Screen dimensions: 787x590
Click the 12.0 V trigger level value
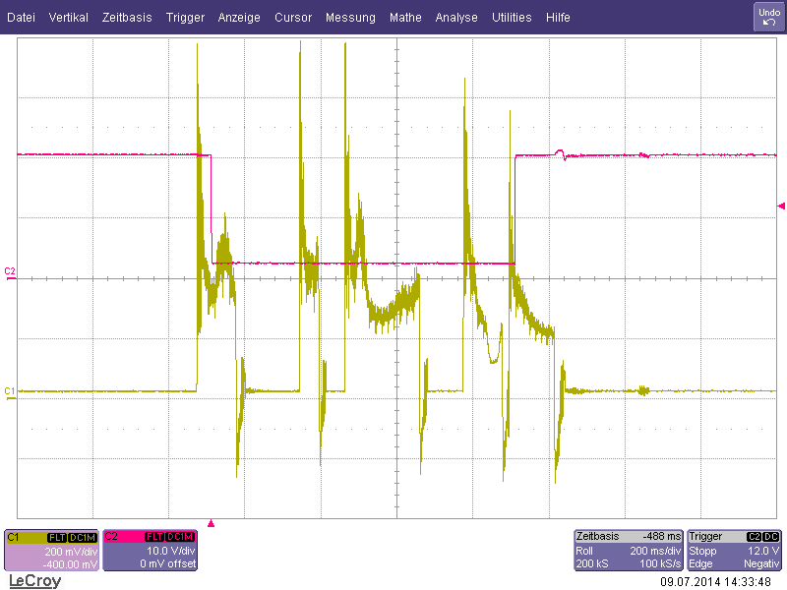tap(763, 551)
